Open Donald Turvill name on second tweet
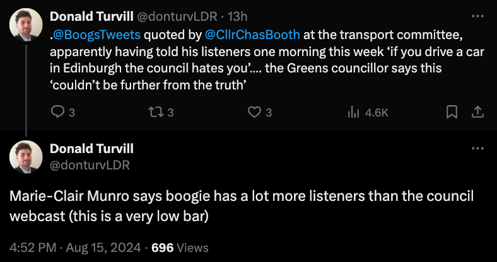Image resolution: width=497 pixels, height=262 pixels. click(x=91, y=149)
